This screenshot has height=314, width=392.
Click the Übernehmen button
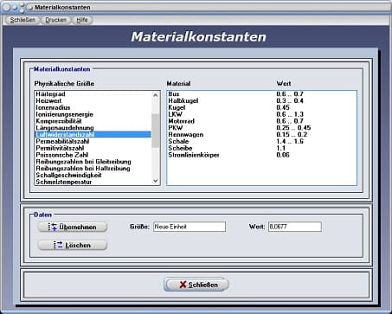(x=73, y=227)
